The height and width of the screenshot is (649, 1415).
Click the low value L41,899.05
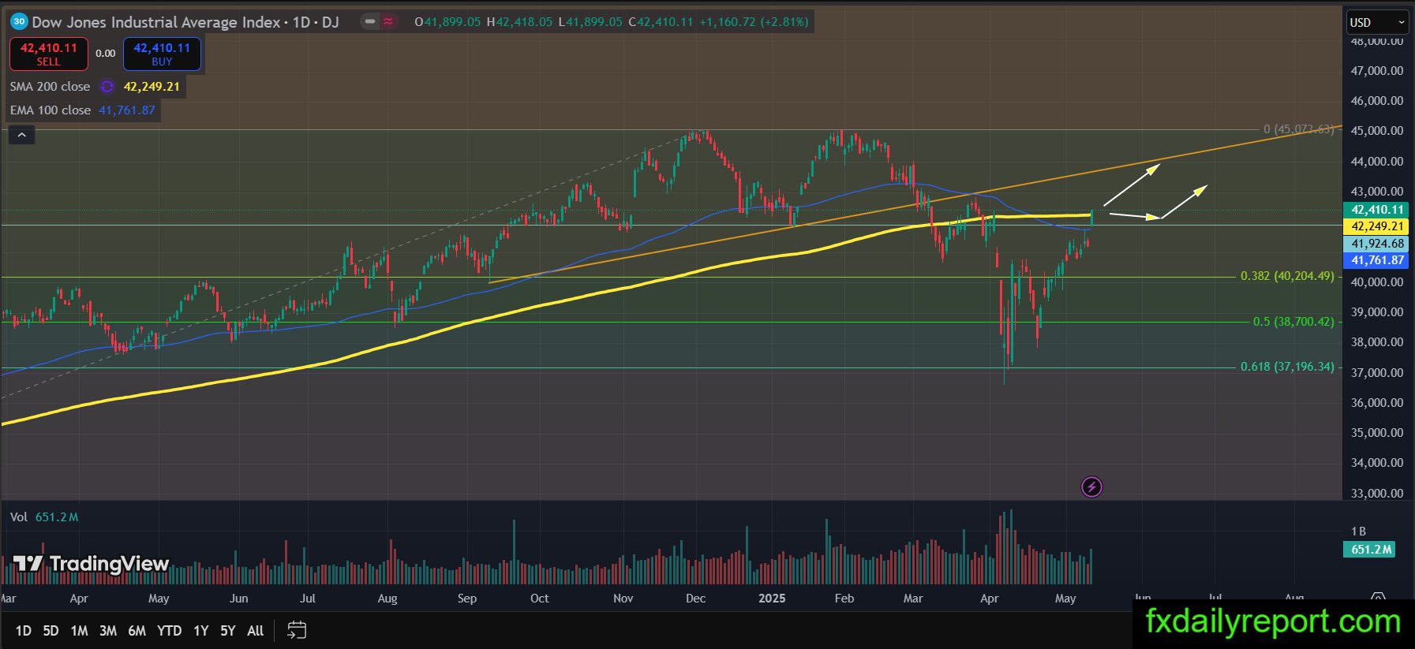coord(590,22)
